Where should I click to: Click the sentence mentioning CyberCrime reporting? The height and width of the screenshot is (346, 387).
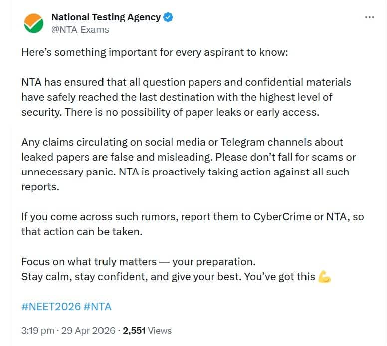[x=193, y=224]
